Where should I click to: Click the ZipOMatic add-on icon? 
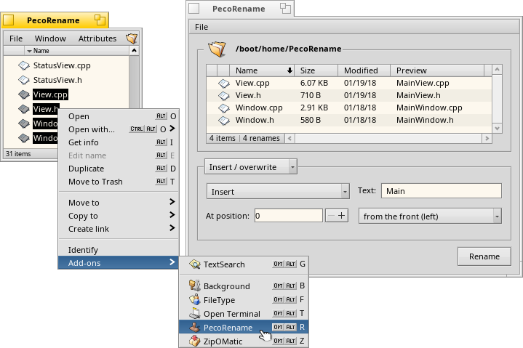[x=194, y=341]
